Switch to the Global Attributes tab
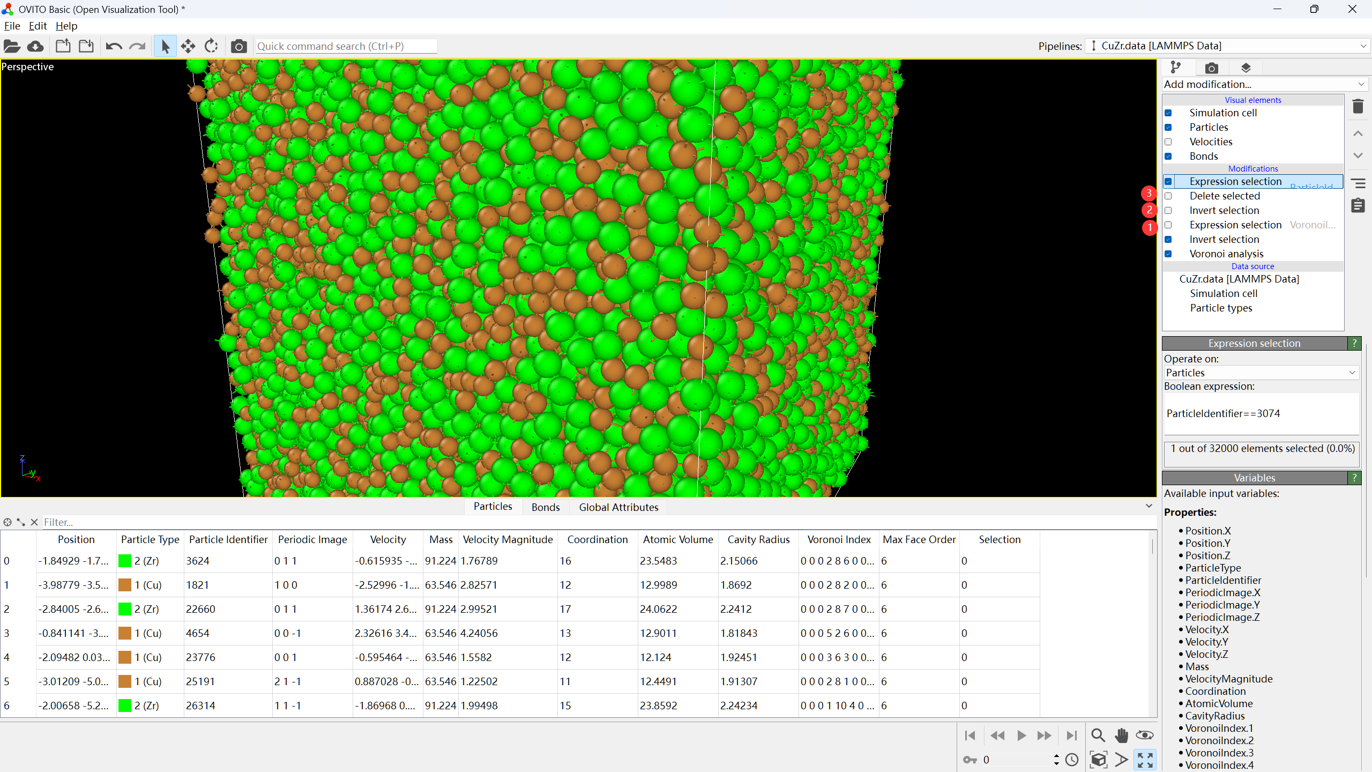1372x772 pixels. pos(618,507)
